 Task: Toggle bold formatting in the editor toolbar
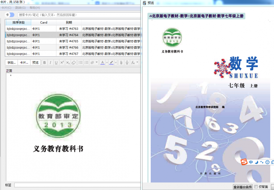[45, 63]
